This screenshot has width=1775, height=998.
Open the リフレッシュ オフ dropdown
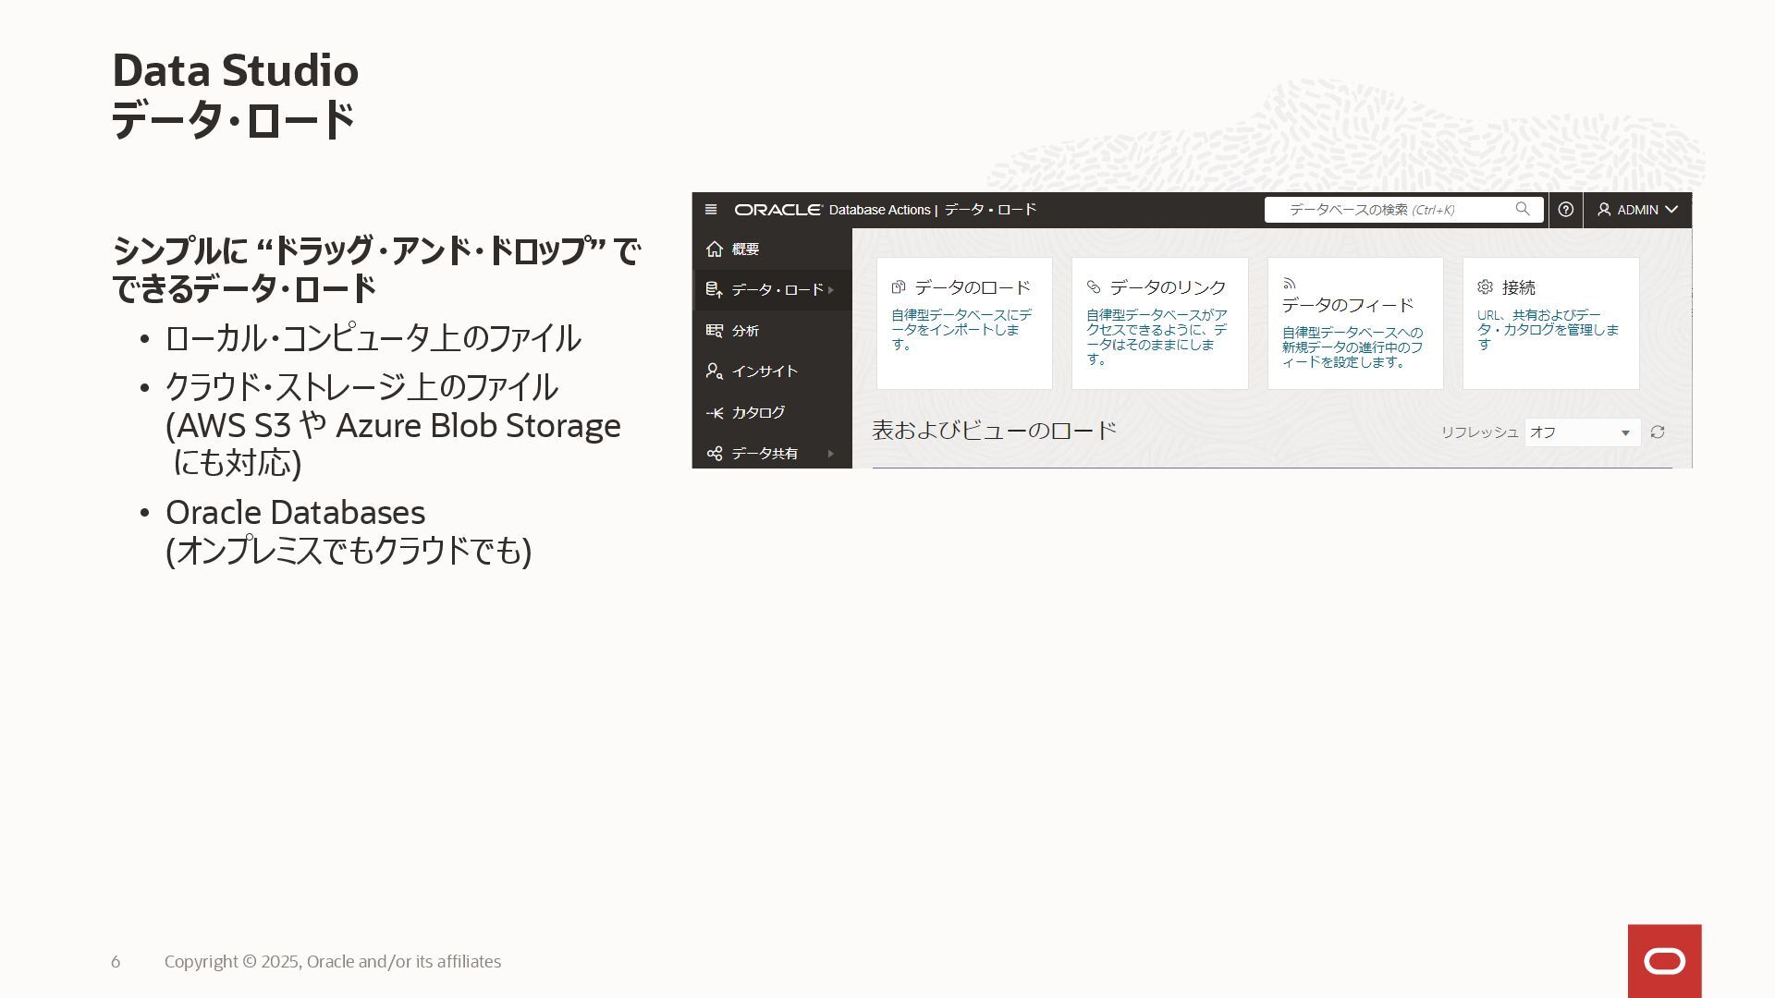pyautogui.click(x=1582, y=432)
